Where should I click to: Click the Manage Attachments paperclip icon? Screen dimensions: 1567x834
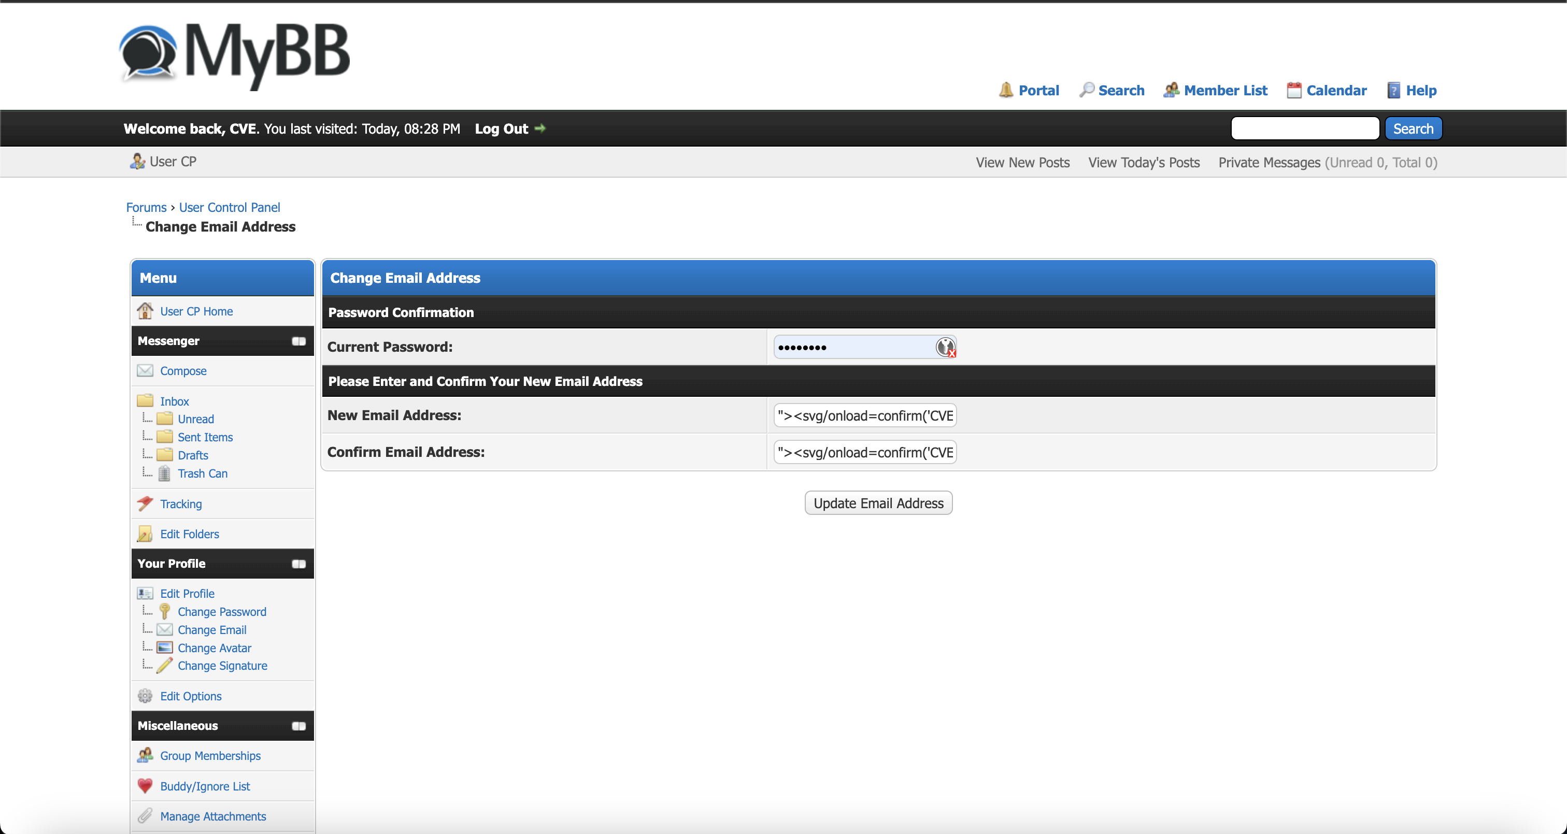click(145, 816)
